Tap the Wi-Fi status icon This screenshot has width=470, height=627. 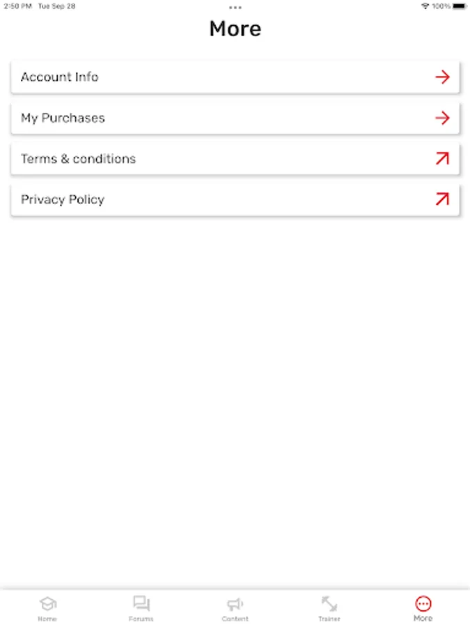[425, 6]
